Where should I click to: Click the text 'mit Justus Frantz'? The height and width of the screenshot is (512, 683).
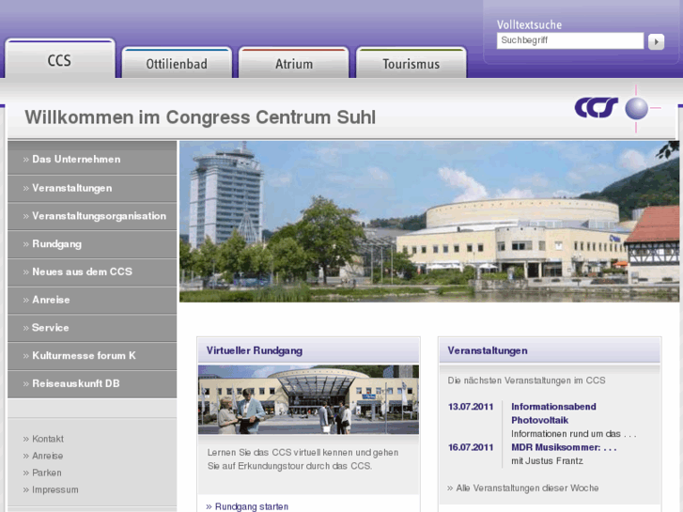547,461
